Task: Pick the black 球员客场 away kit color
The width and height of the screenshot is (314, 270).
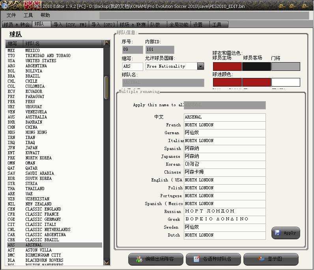Action: [256, 67]
